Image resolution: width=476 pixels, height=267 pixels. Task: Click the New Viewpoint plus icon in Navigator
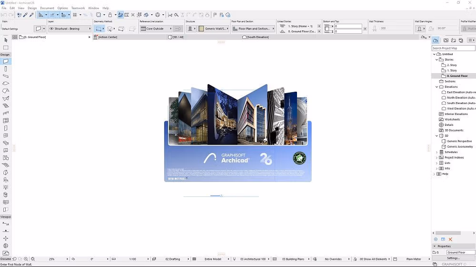pos(436,239)
